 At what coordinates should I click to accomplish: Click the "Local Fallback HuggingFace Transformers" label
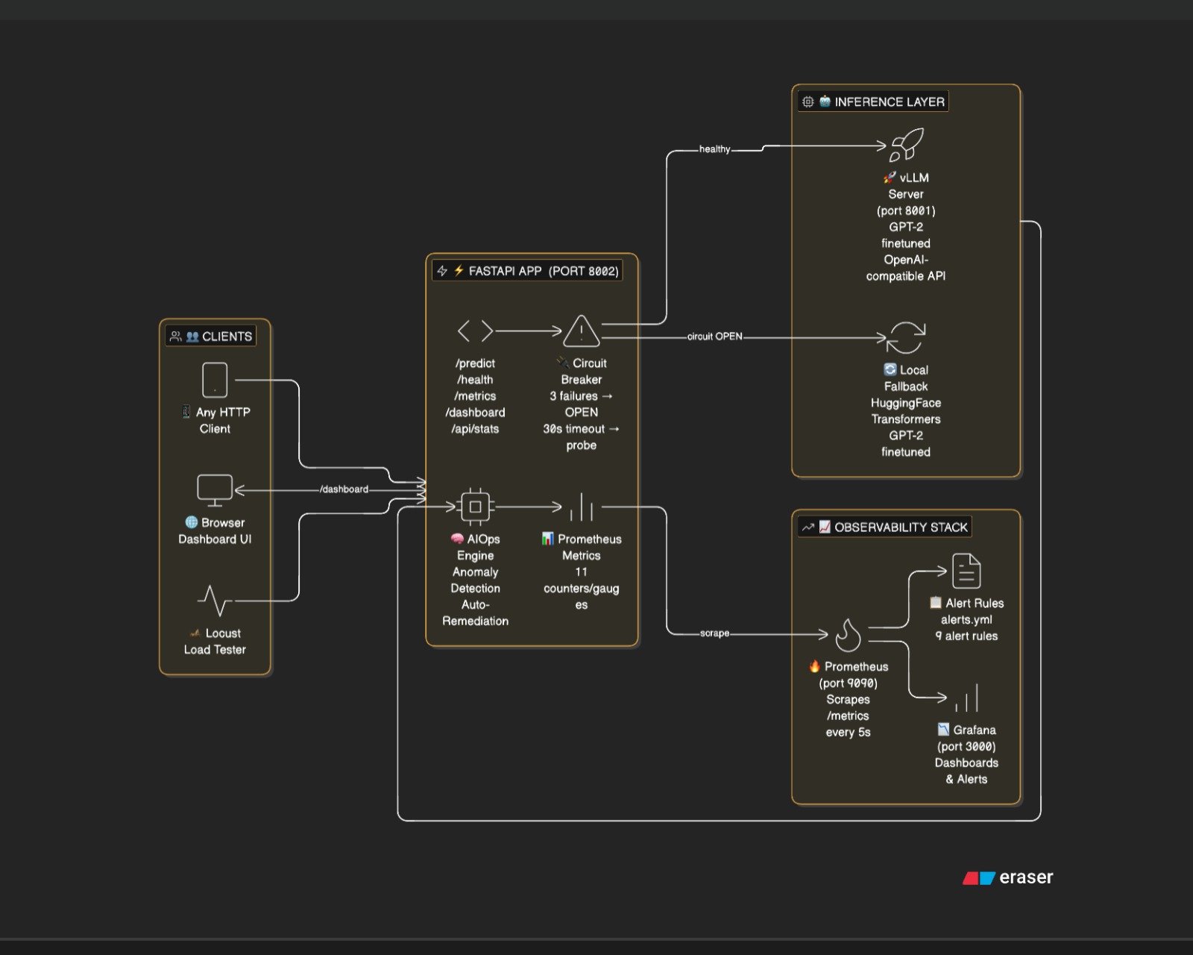tap(906, 410)
